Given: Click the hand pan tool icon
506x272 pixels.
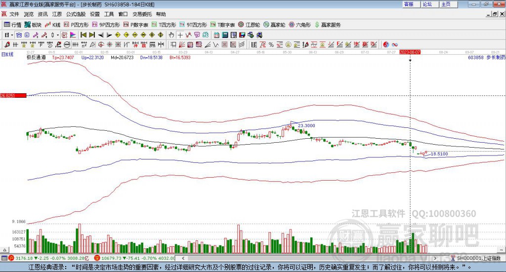Looking at the screenshot, I should (171, 35).
